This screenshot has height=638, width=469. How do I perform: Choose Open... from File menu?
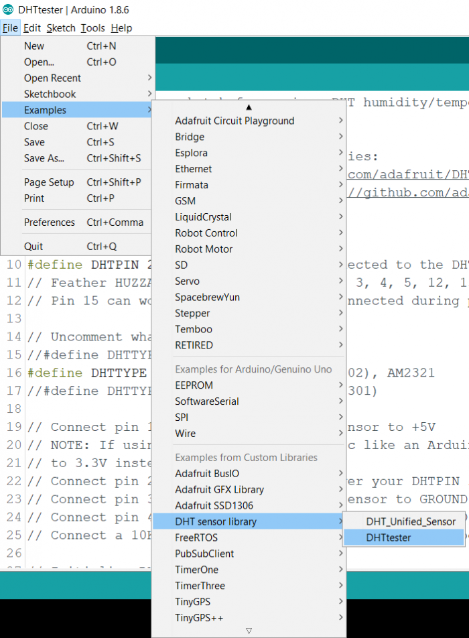(x=77, y=62)
